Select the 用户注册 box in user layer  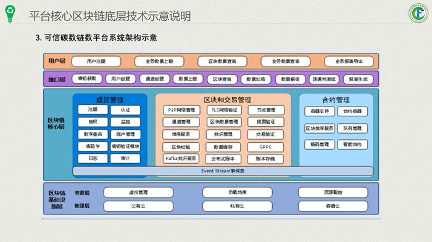tap(96, 62)
